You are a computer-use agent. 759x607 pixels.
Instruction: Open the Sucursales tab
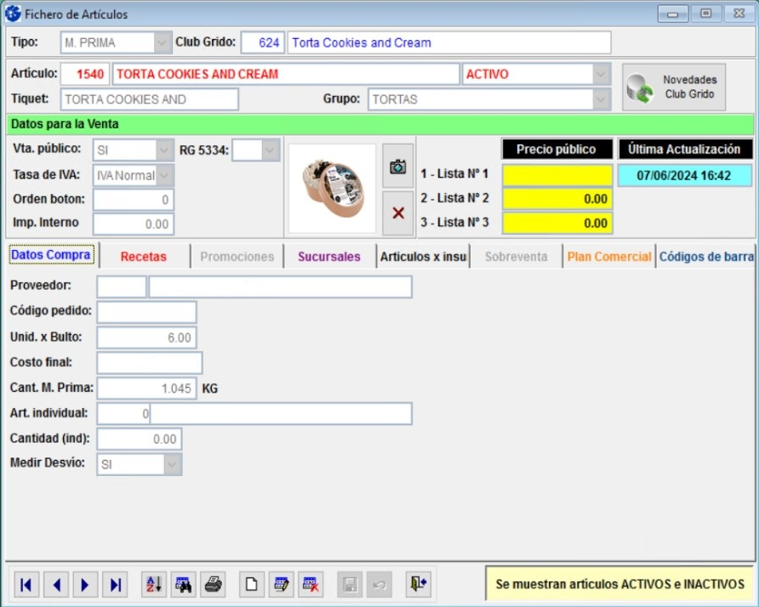tap(328, 257)
